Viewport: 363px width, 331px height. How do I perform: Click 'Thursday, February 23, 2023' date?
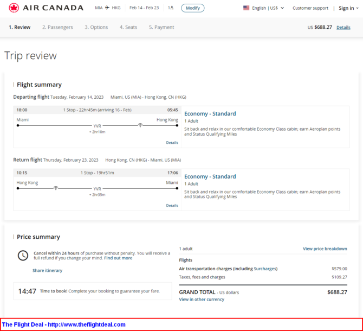click(x=70, y=160)
